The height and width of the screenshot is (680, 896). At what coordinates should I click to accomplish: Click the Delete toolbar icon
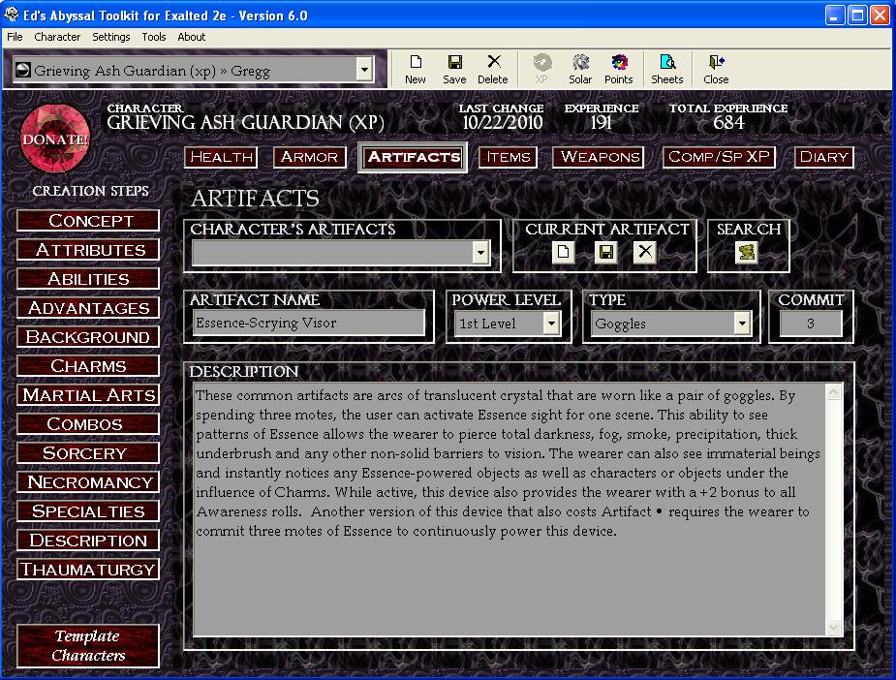click(493, 70)
